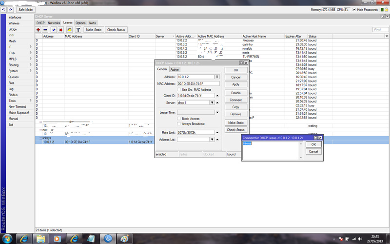Open the Server dhcp1 dropdown arrow
Viewport: 390px width, 244px height.
(212, 102)
